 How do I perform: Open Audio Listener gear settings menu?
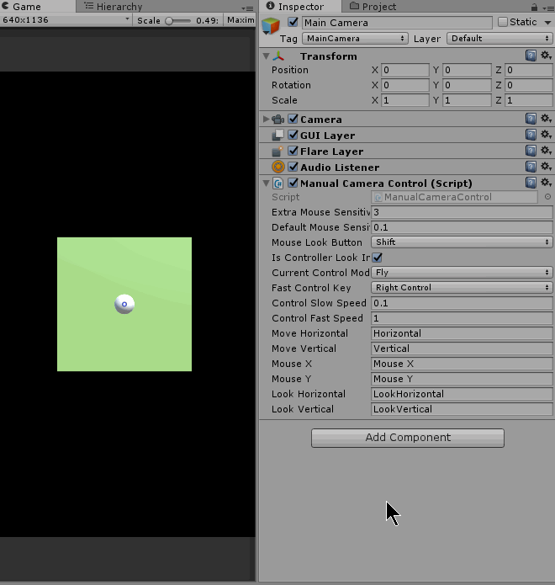(546, 167)
